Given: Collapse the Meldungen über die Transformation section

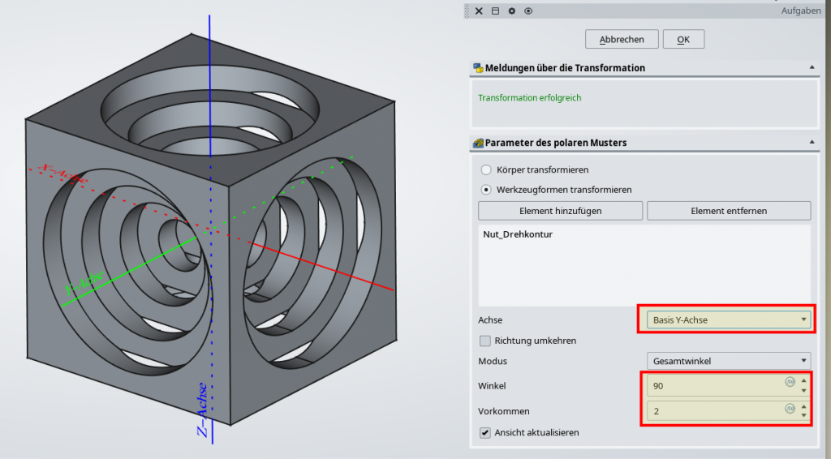Looking at the screenshot, I should pos(812,68).
